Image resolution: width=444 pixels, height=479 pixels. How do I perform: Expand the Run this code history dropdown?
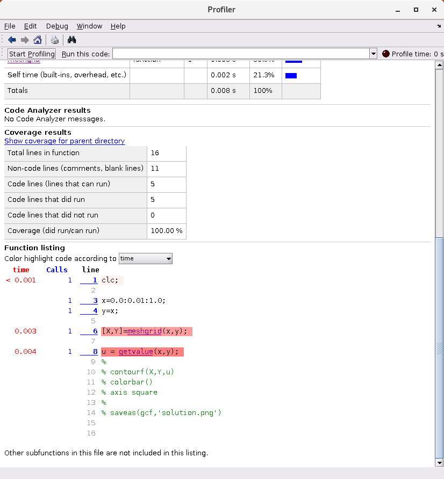(x=374, y=54)
